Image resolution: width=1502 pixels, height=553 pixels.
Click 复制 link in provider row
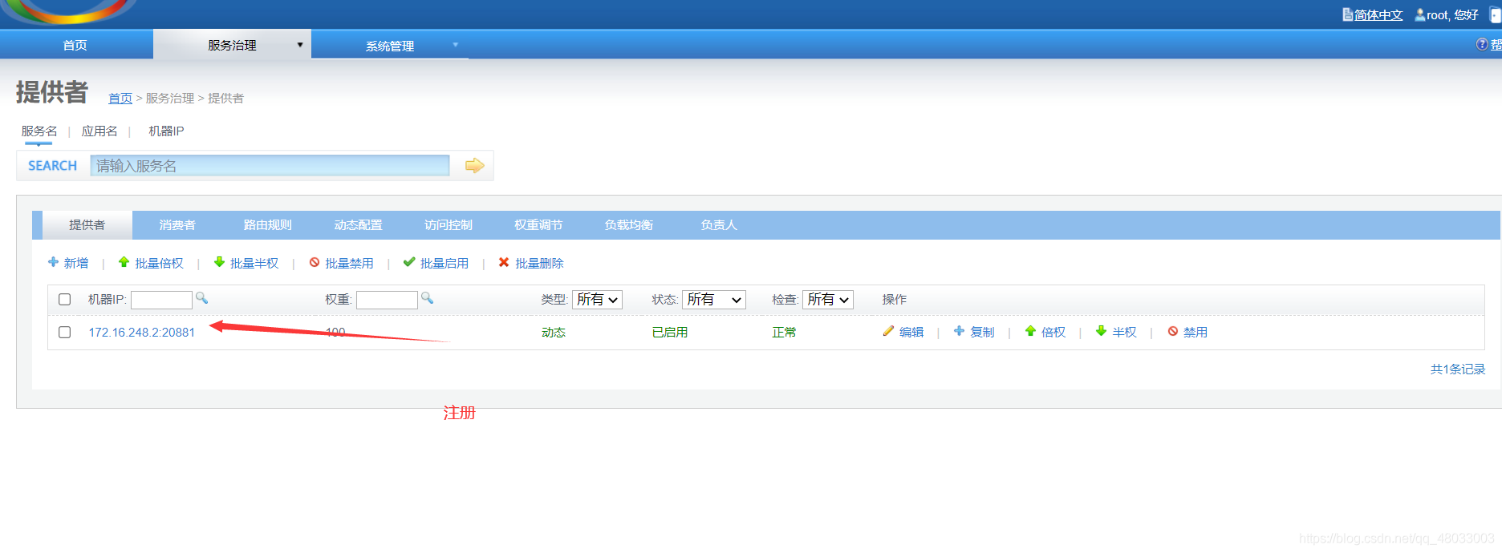pos(982,332)
